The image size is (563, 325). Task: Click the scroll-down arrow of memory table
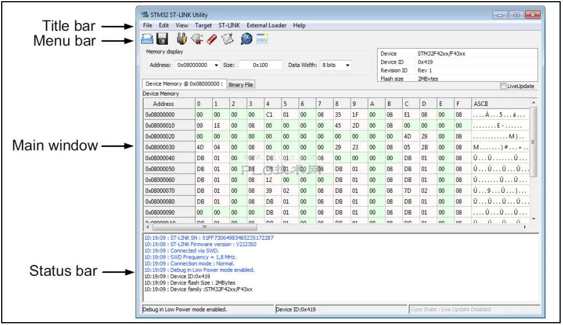tap(534, 219)
